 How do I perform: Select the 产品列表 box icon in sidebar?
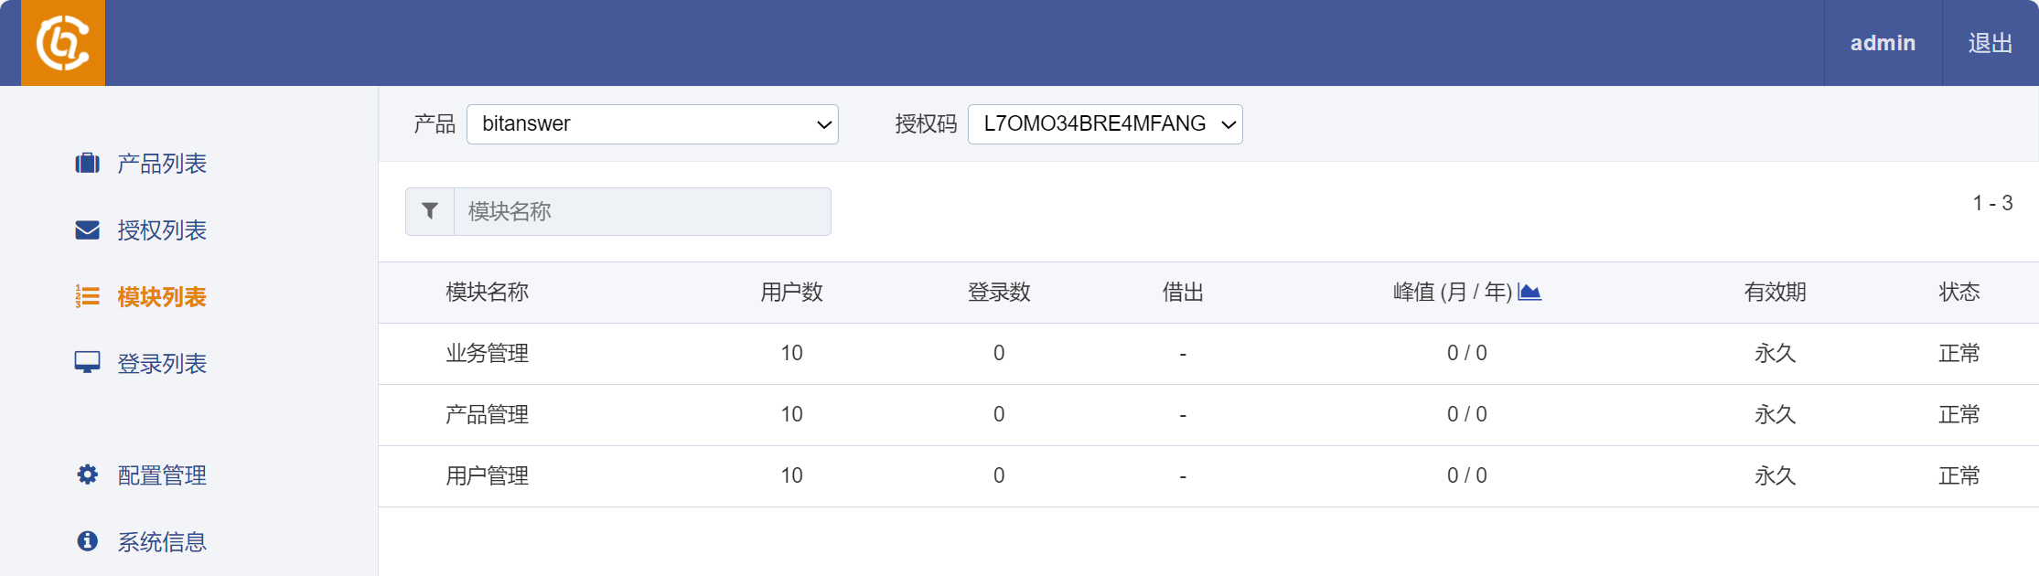click(86, 164)
